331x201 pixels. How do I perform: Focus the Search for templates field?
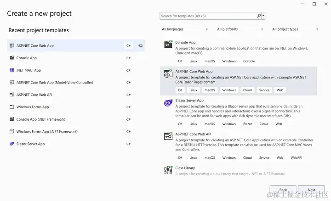(x=208, y=16)
